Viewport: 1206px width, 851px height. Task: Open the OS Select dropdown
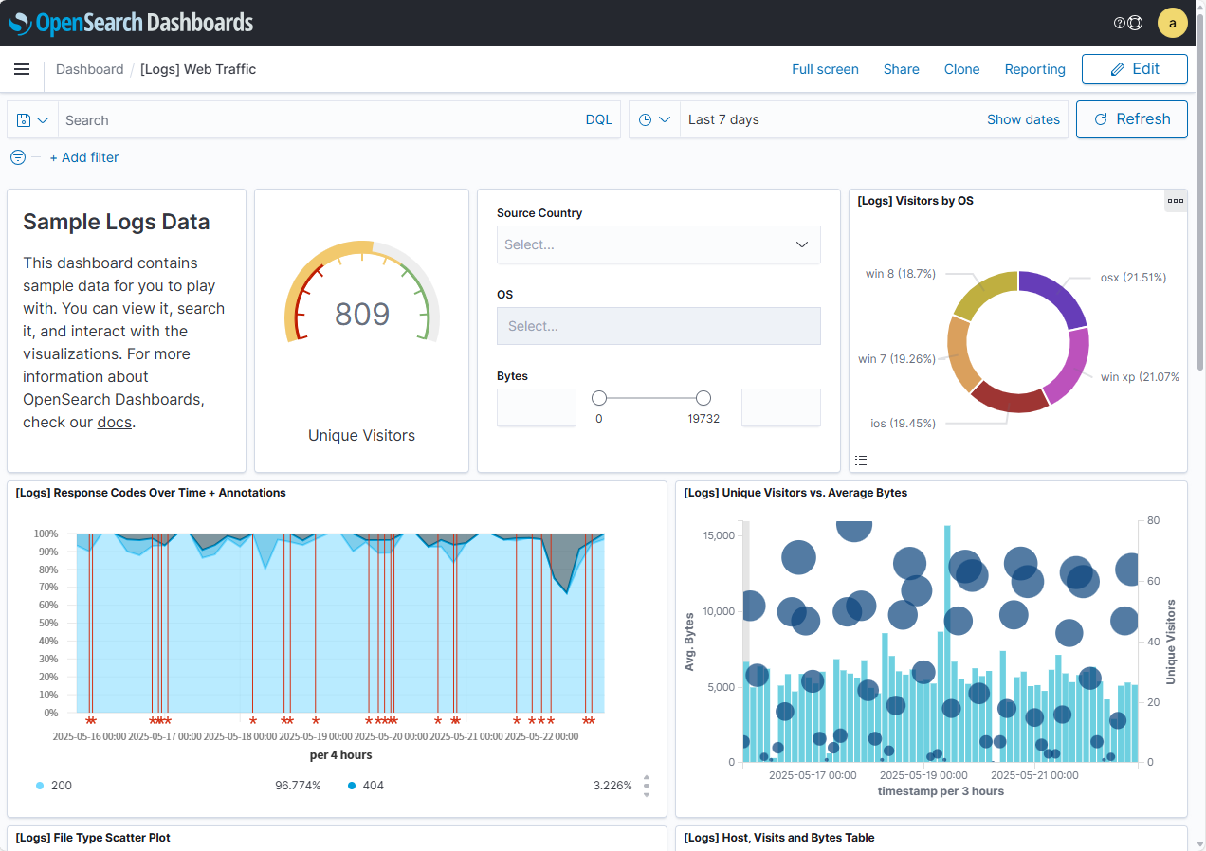click(x=658, y=326)
